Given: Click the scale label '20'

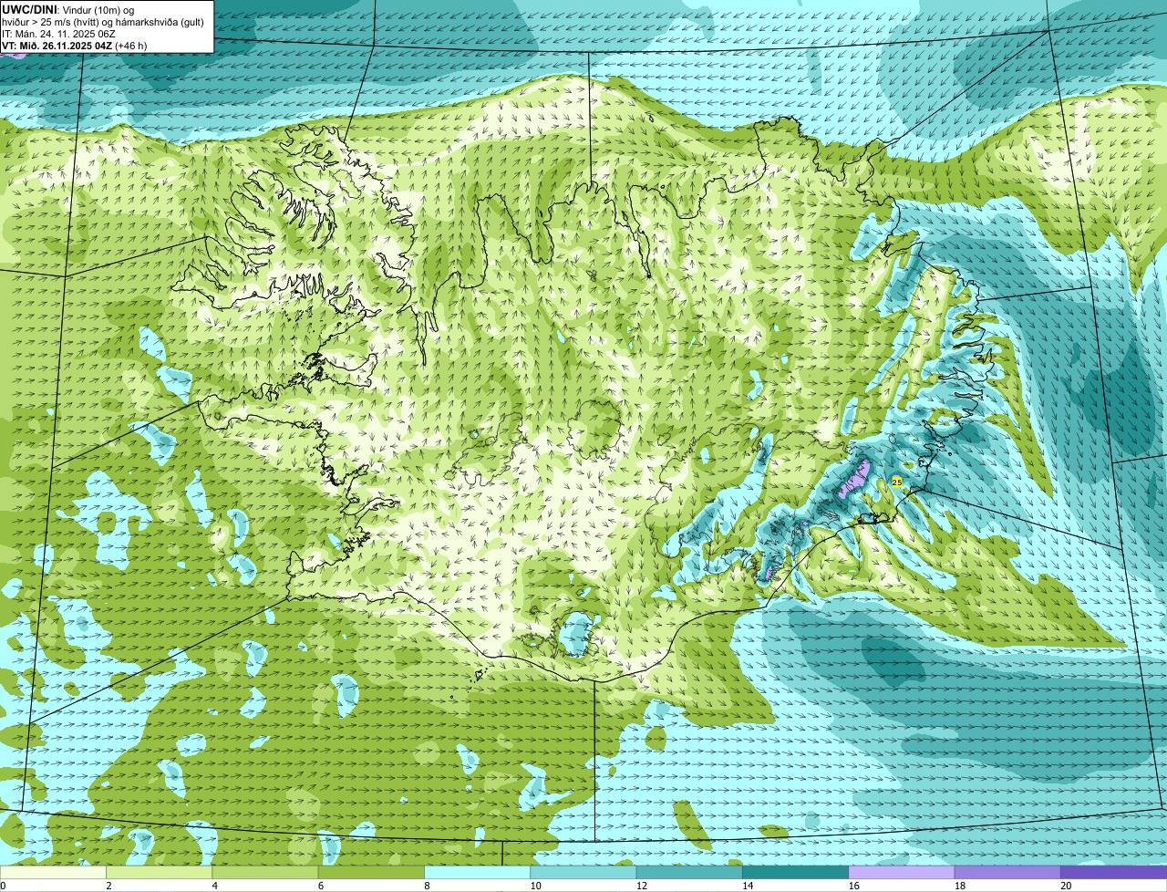Looking at the screenshot, I should (x=1066, y=886).
